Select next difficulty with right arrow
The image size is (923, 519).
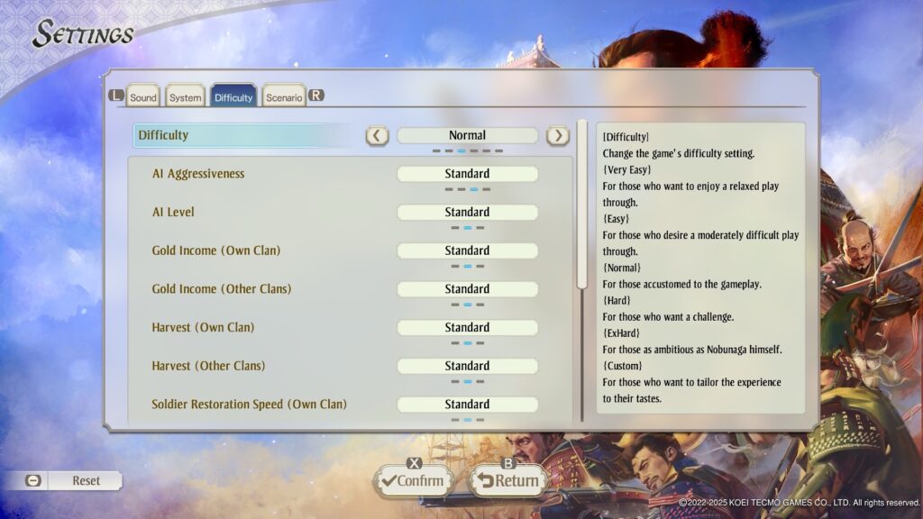557,136
